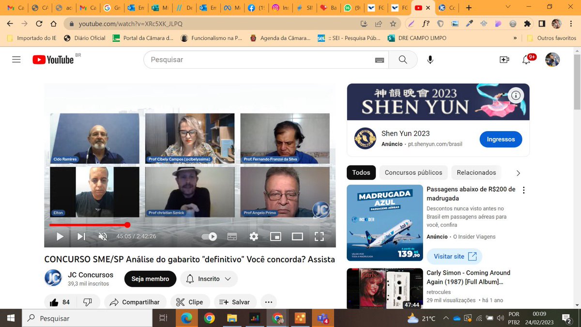Select the Concursos públicos chip

click(413, 172)
